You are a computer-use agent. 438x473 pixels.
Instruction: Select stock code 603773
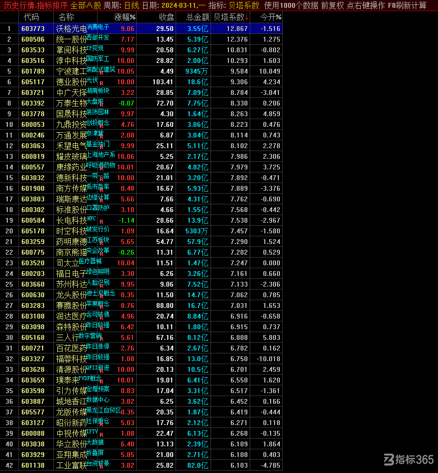[33, 29]
